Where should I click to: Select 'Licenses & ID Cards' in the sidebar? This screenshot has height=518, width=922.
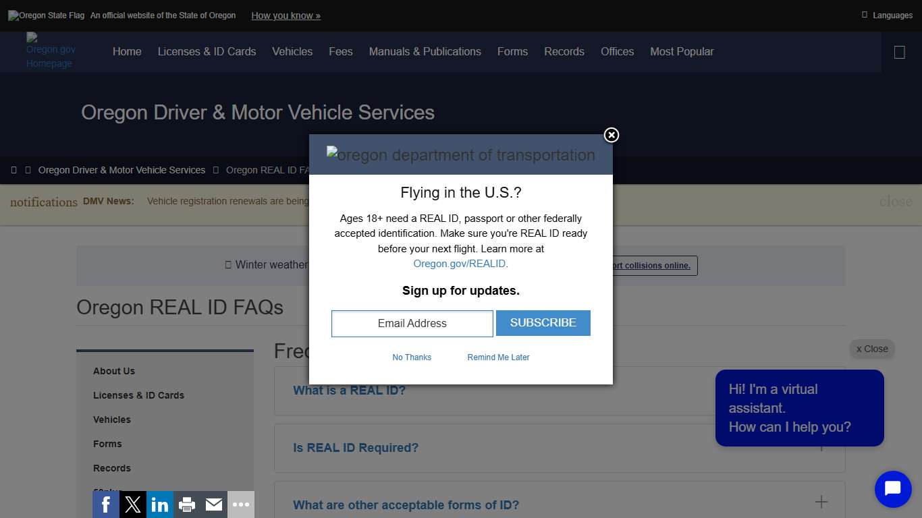pos(138,395)
